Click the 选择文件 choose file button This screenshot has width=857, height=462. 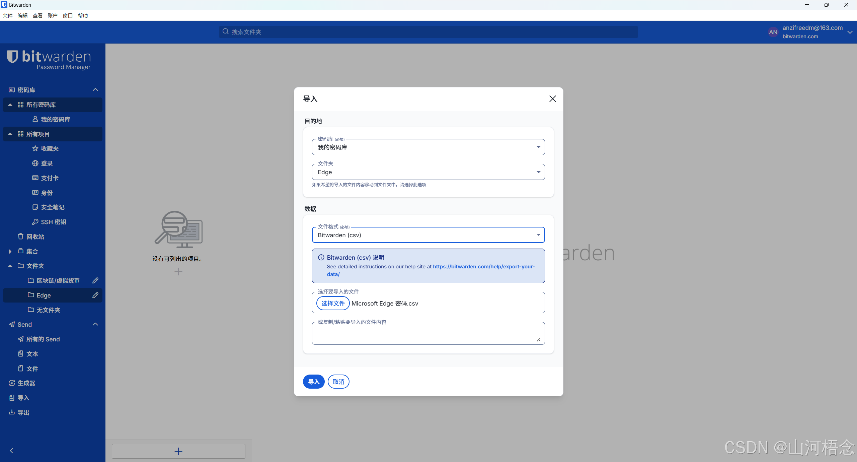tap(333, 303)
